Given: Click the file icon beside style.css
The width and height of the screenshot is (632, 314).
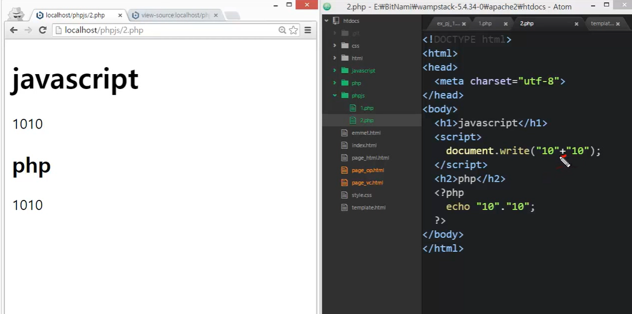Looking at the screenshot, I should (344, 195).
